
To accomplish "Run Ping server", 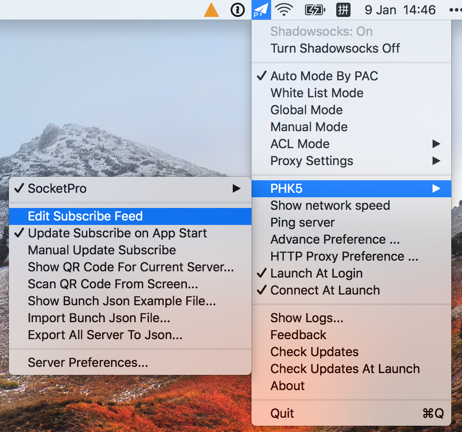I will (351, 223).
